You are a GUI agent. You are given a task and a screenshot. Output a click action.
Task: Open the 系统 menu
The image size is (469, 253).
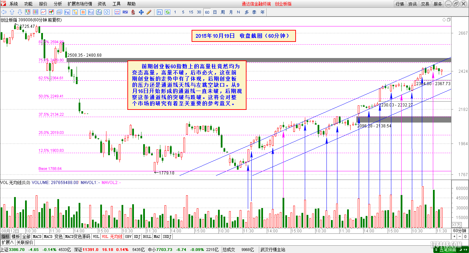14,4
